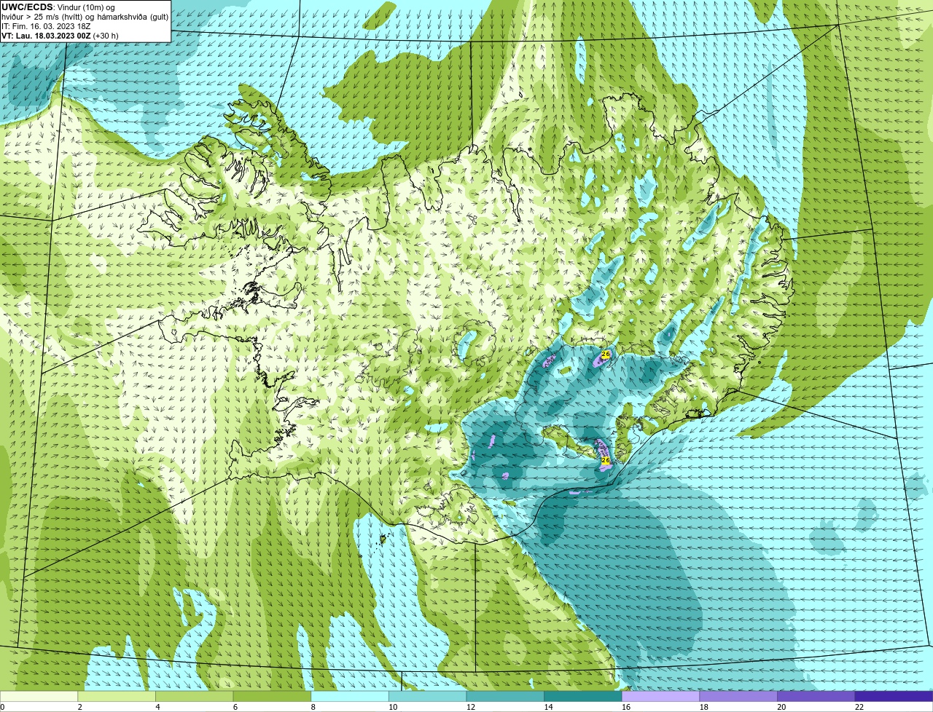933x712 pixels.
Task: Click the light lavender 16–18 m/s legend swatch
Action: coord(661,696)
